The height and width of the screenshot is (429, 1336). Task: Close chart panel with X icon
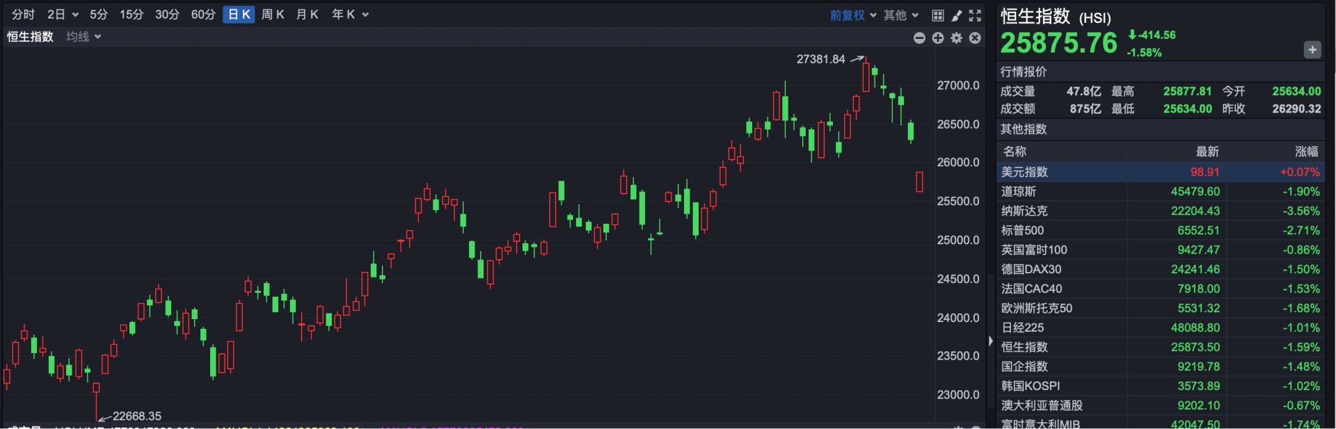pos(975,38)
